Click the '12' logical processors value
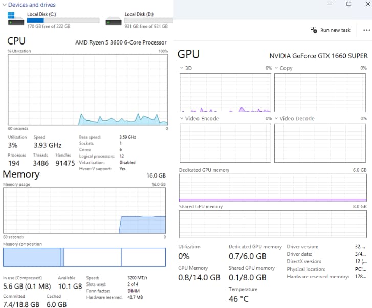Screen dimensions: 372x308 122,156
